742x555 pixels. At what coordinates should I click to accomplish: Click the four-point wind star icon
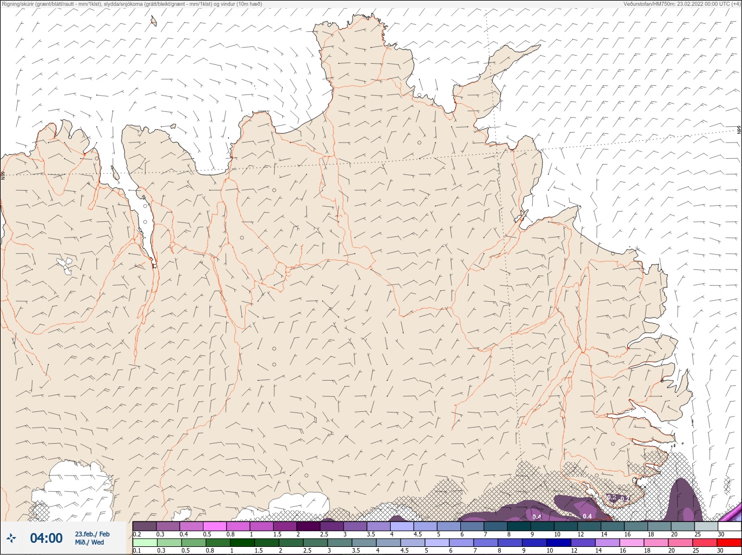(11, 538)
